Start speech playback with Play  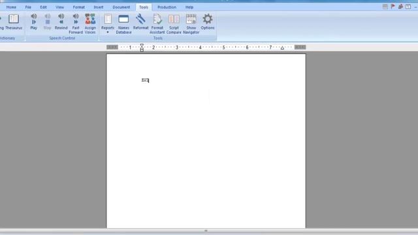point(34,22)
